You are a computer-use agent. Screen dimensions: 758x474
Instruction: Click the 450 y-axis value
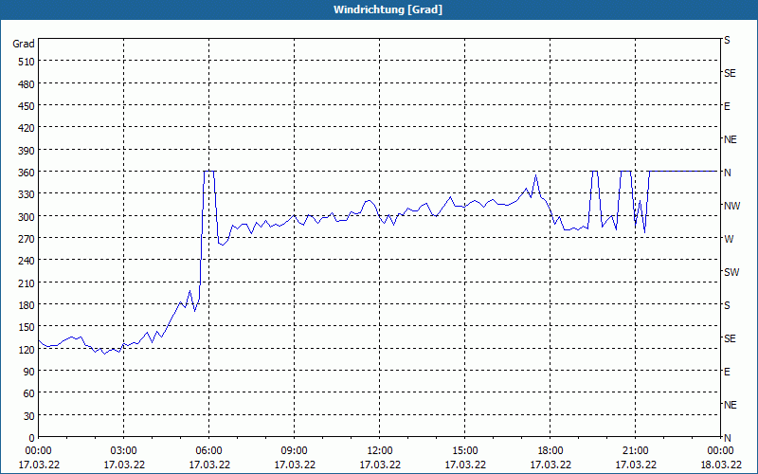(x=27, y=106)
